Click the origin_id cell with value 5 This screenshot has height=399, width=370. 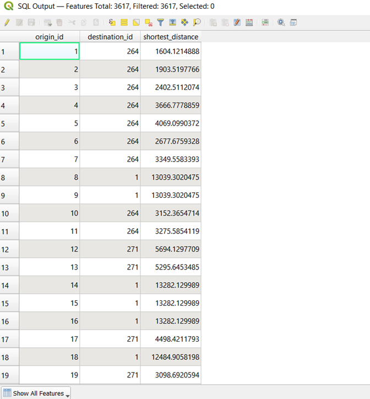[x=50, y=123]
